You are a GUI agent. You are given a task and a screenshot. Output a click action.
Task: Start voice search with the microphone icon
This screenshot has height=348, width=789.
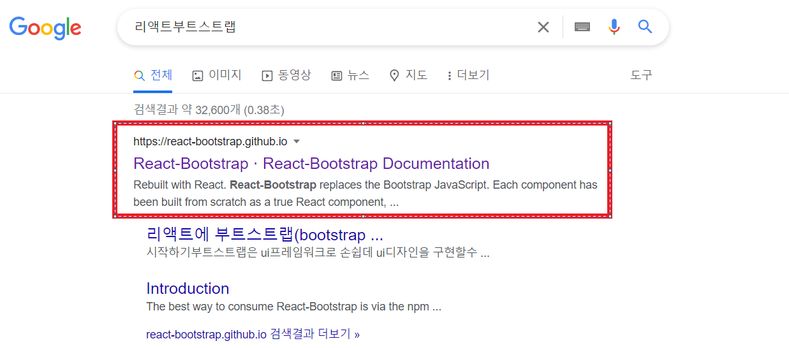click(x=614, y=27)
